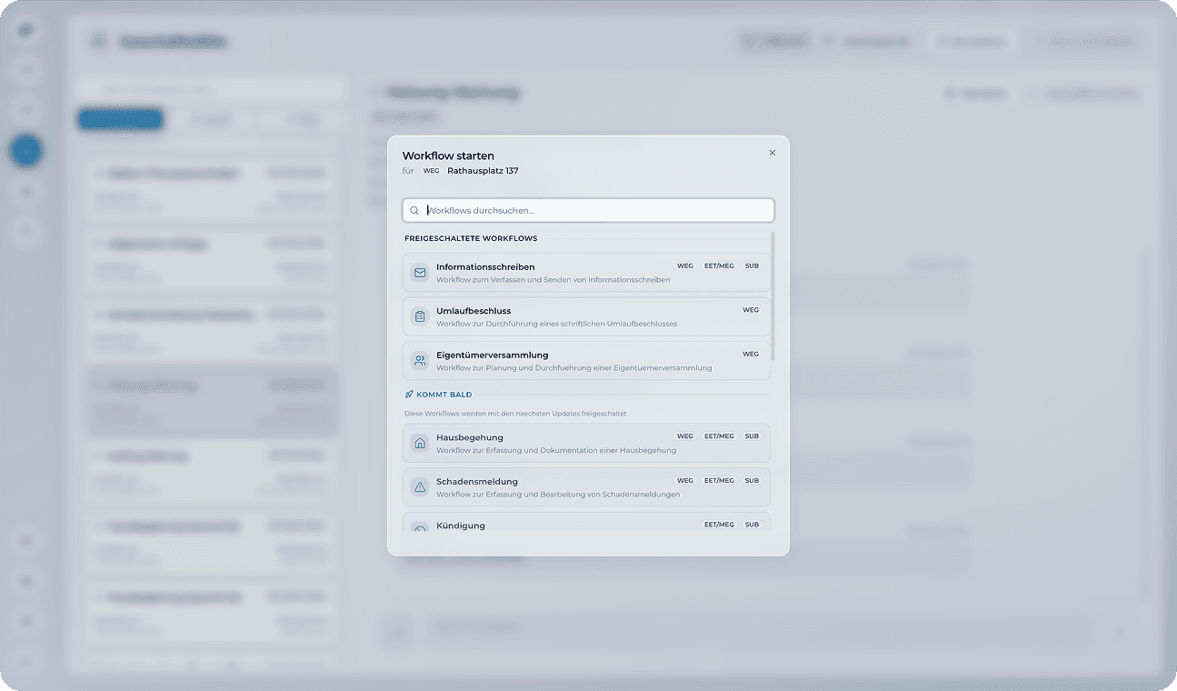This screenshot has width=1177, height=691.
Task: Click the warning triangle icon on Schadensmeldung
Action: [419, 486]
